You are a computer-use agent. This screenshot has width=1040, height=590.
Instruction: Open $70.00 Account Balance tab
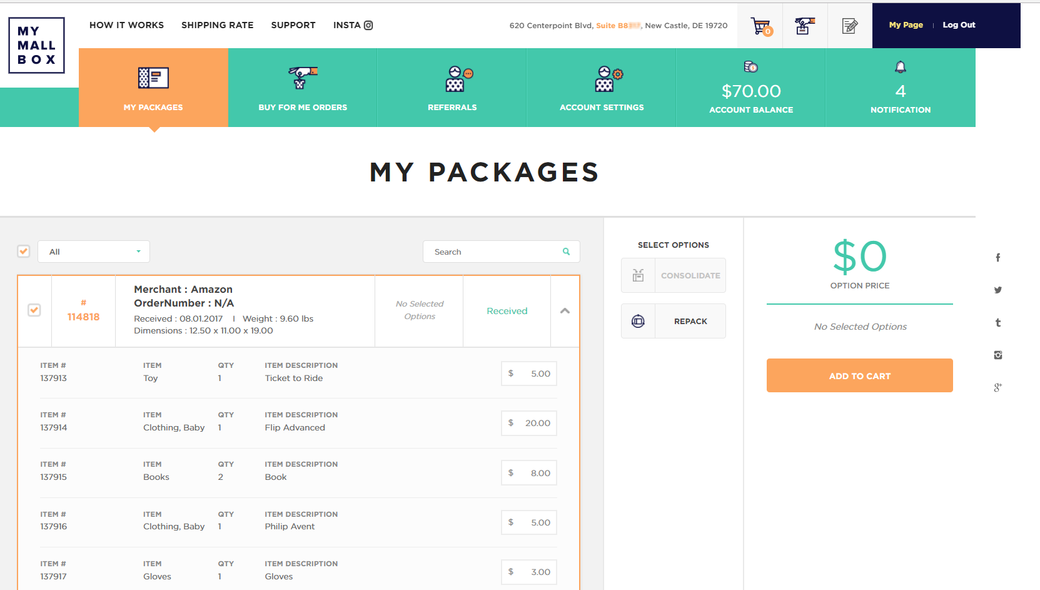[x=751, y=88]
